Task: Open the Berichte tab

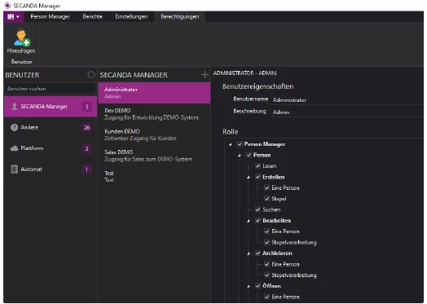Action: point(93,17)
